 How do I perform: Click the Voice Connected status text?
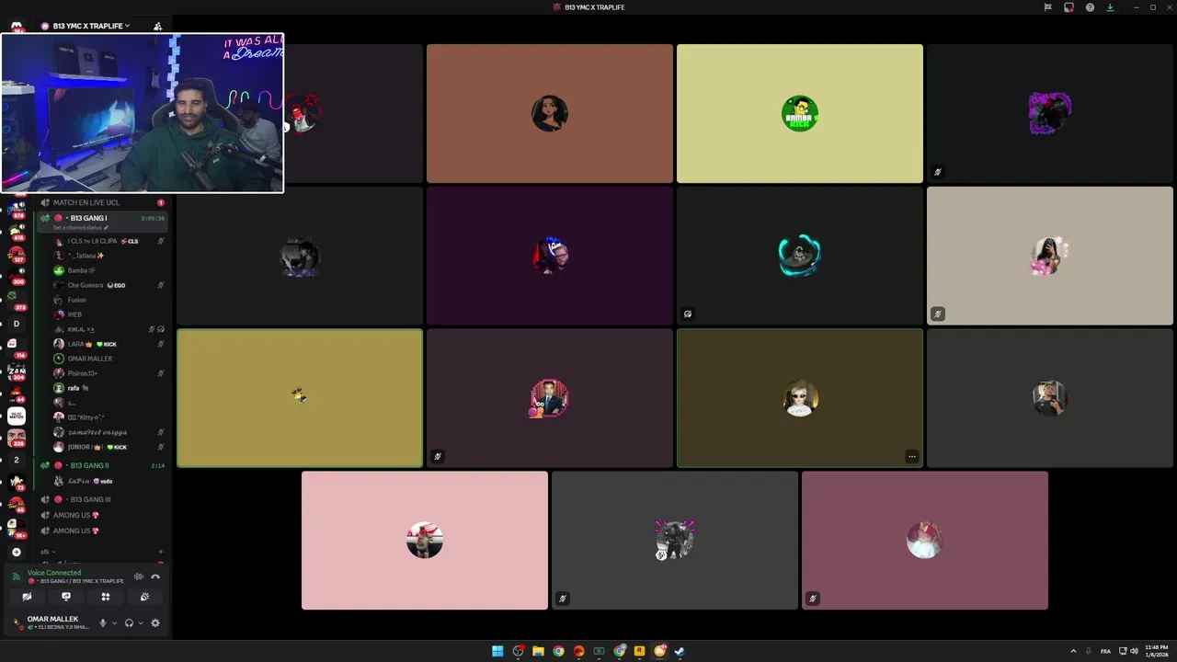point(54,573)
